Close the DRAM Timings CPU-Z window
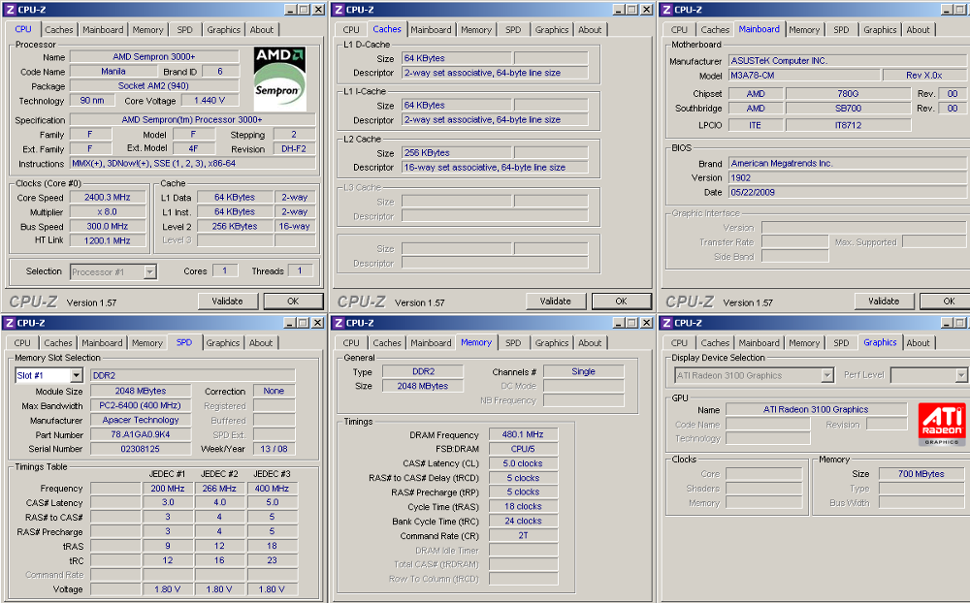The width and height of the screenshot is (970, 603). coord(646,322)
